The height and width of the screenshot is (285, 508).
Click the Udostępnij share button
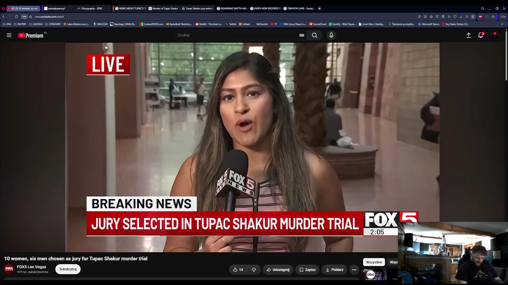pyautogui.click(x=278, y=270)
